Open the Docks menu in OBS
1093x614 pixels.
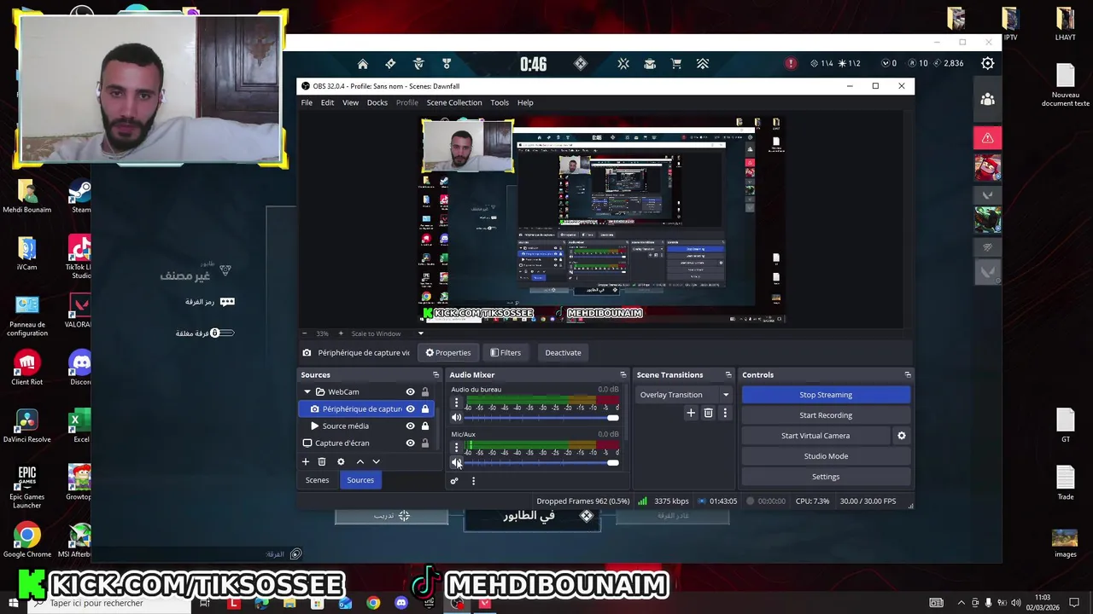point(377,102)
